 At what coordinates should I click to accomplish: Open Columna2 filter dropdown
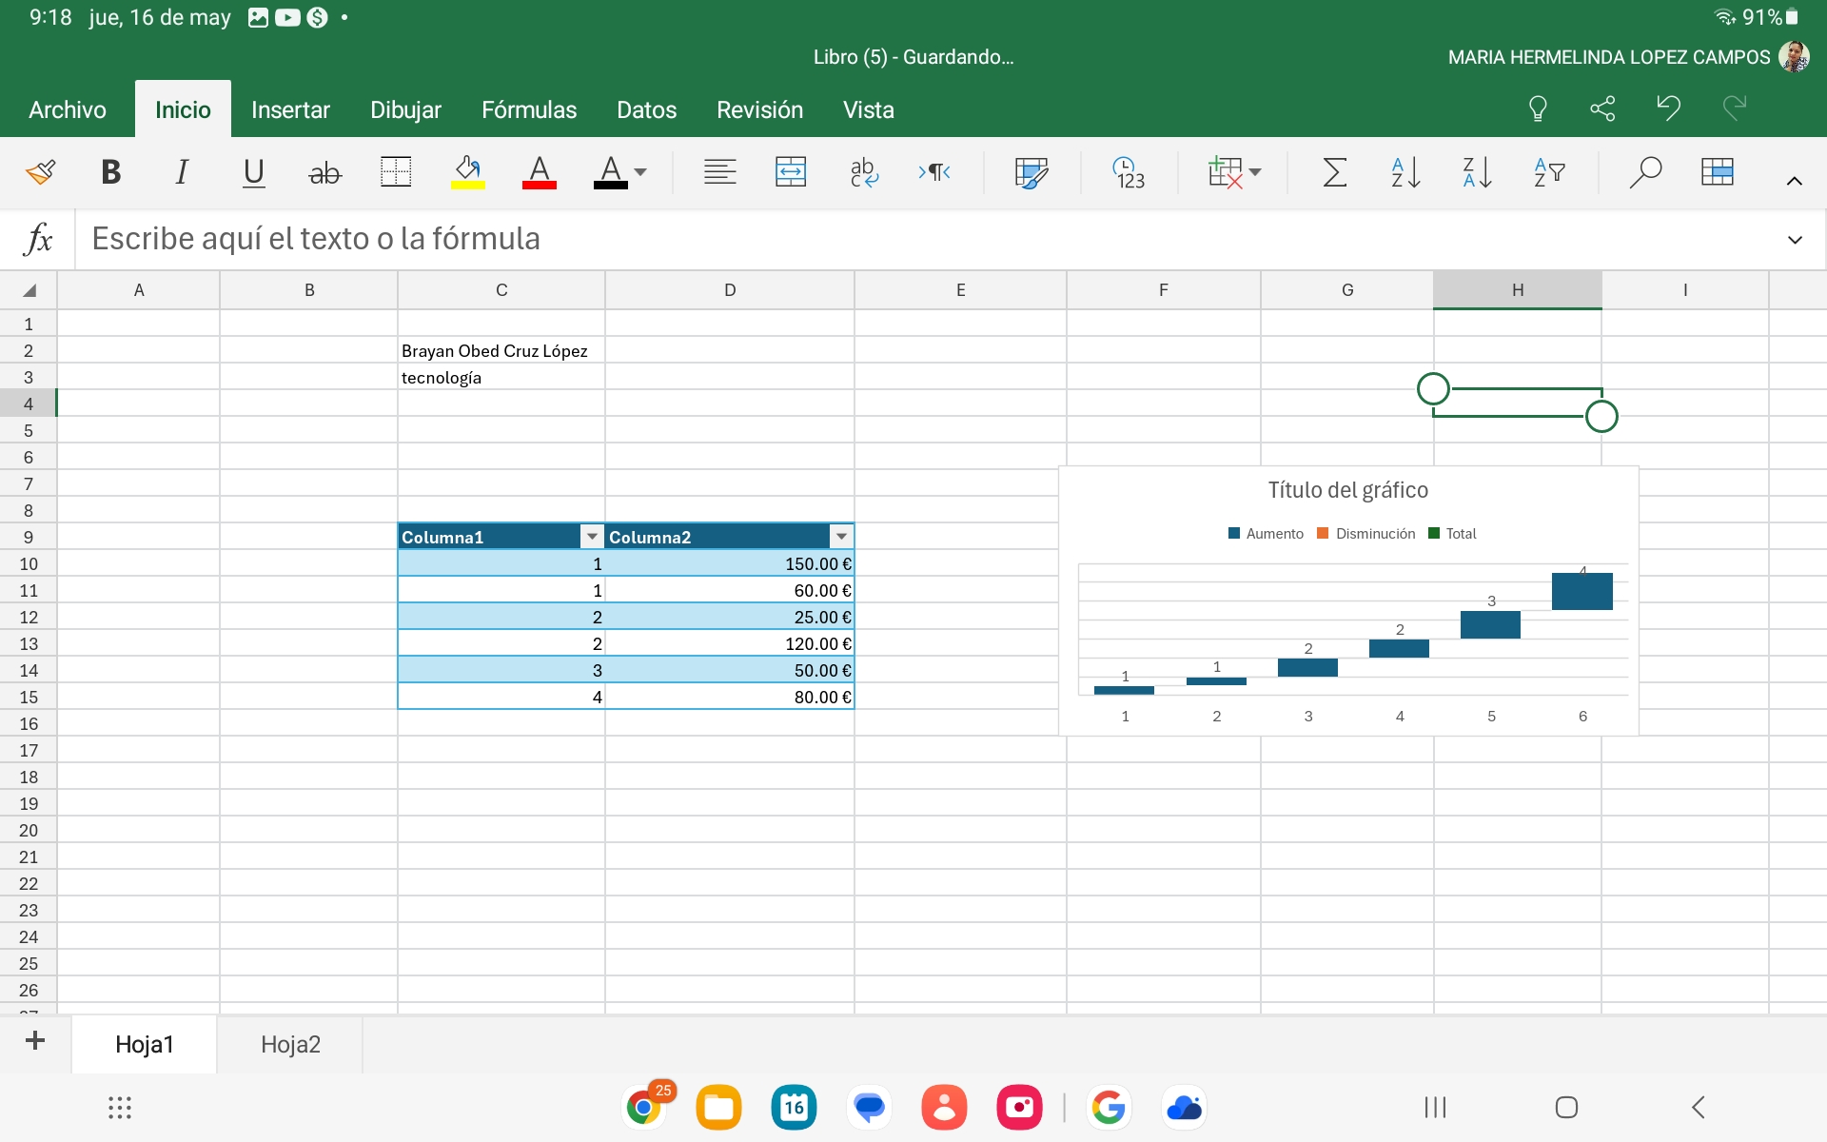point(841,537)
